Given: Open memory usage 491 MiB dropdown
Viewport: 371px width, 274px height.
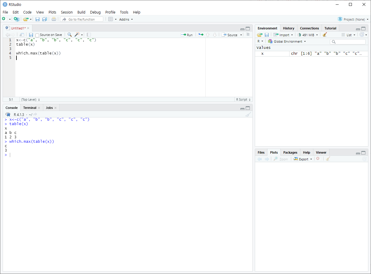Looking at the screenshot, I should coord(307,35).
